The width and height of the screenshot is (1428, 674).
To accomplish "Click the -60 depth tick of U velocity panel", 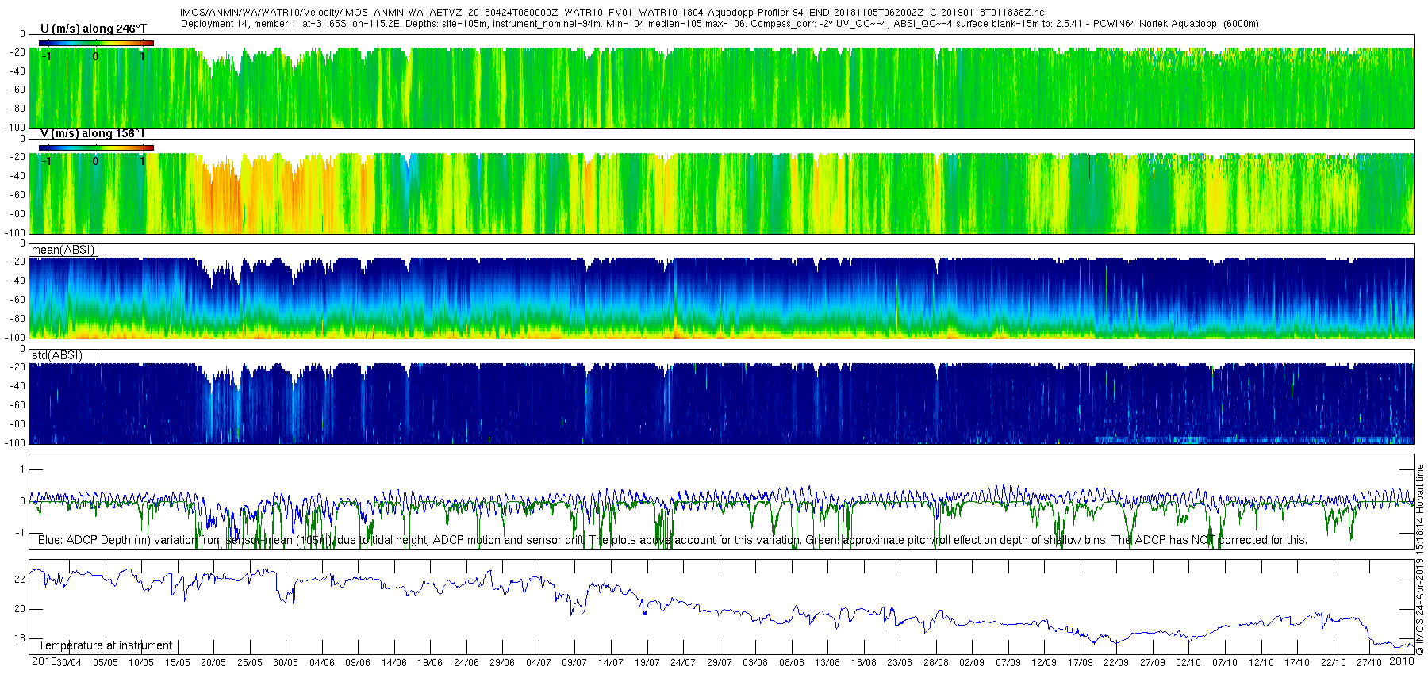I will (x=17, y=90).
